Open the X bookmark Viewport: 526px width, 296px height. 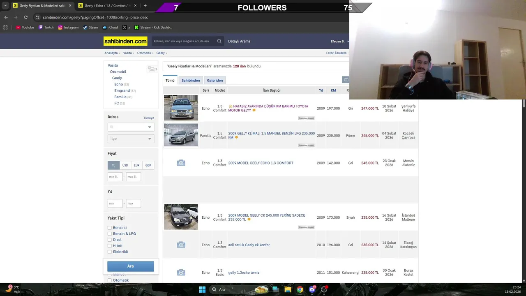pos(126,28)
